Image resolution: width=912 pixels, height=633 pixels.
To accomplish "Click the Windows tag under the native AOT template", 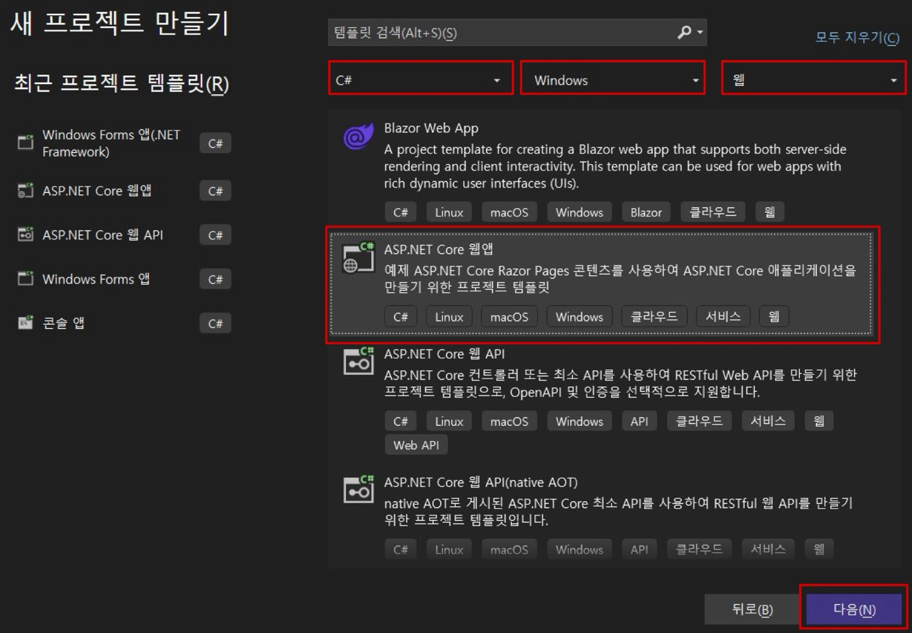I will 579,549.
